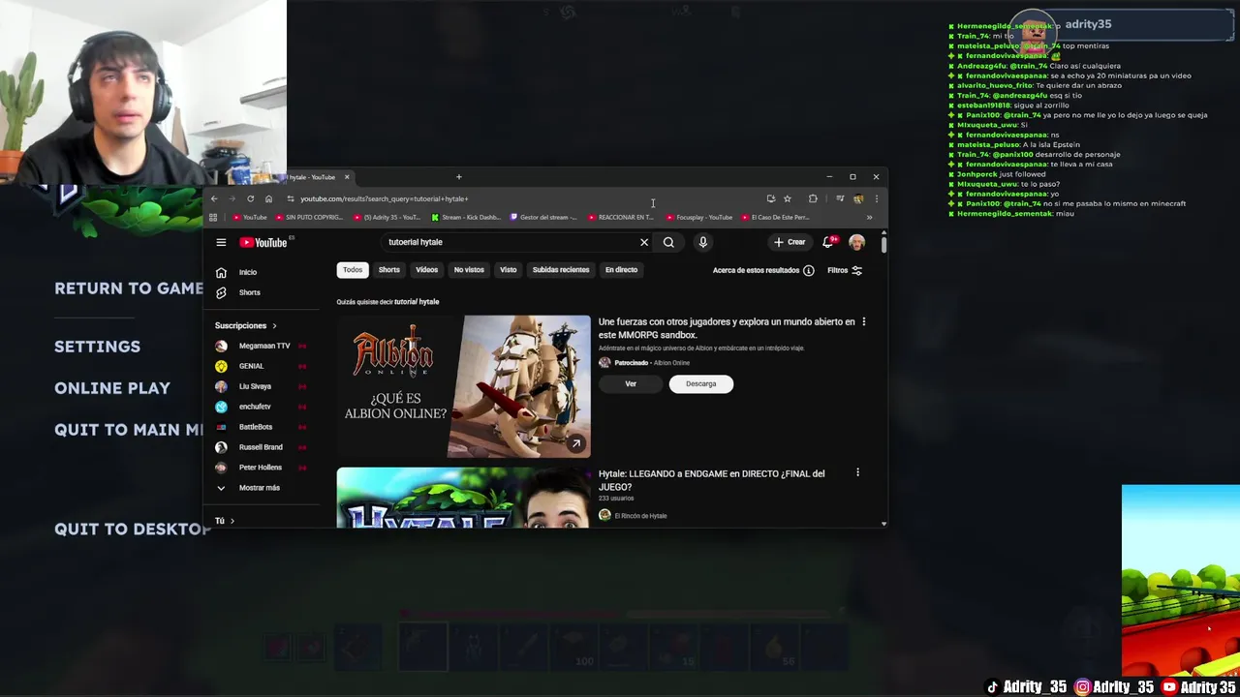Open the browser extensions puzzle icon
Screen dimensions: 1240x697
[x=813, y=198]
